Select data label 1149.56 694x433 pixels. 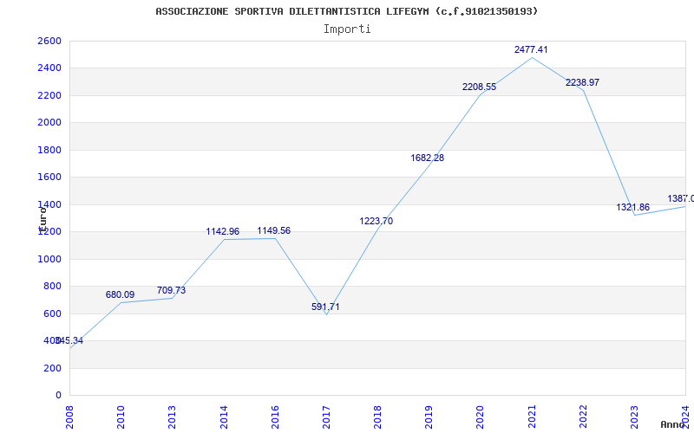273,230
